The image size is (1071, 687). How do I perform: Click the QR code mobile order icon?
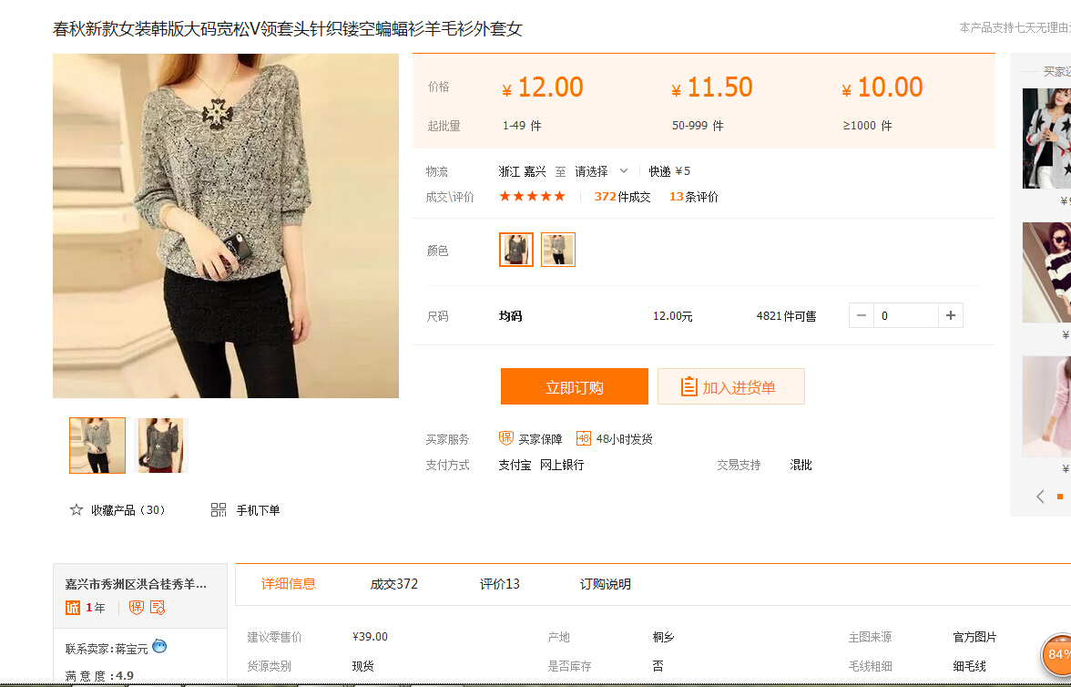coord(219,510)
